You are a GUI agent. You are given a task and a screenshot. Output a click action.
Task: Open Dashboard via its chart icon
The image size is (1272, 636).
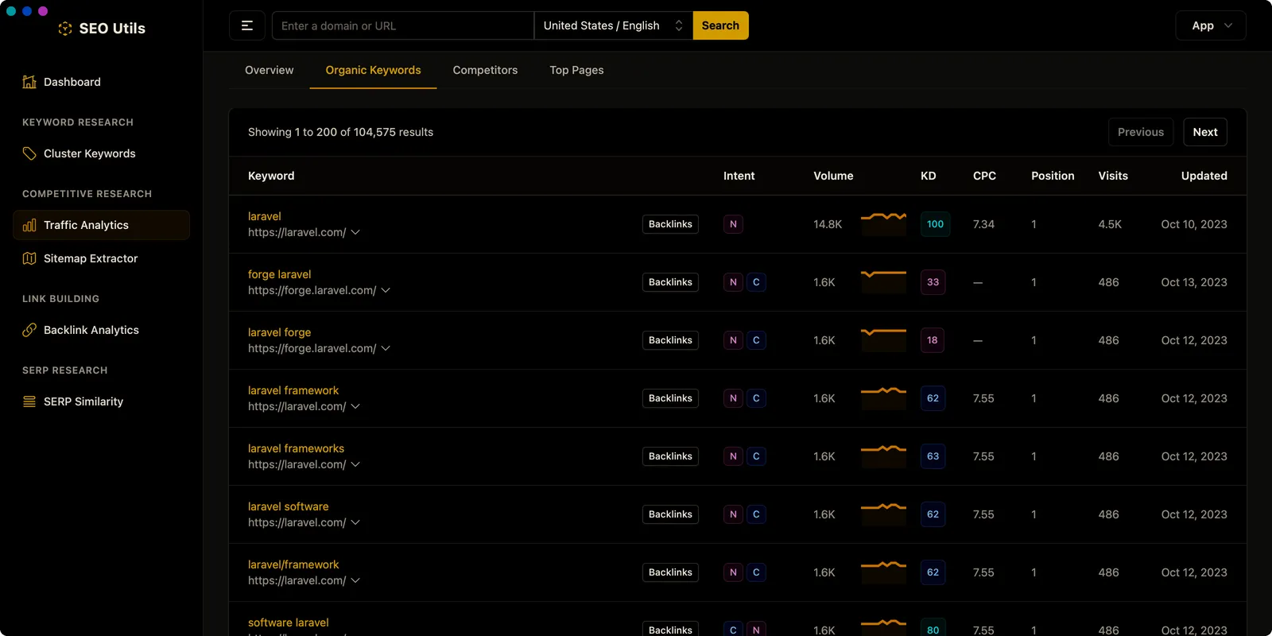coord(29,82)
